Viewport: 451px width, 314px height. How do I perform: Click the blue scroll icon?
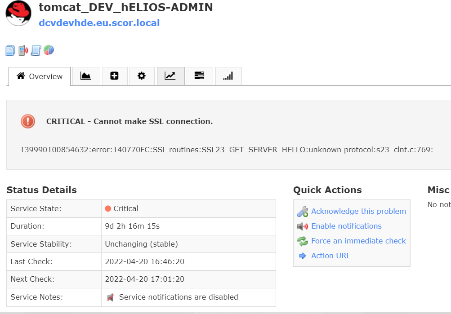(x=36, y=50)
